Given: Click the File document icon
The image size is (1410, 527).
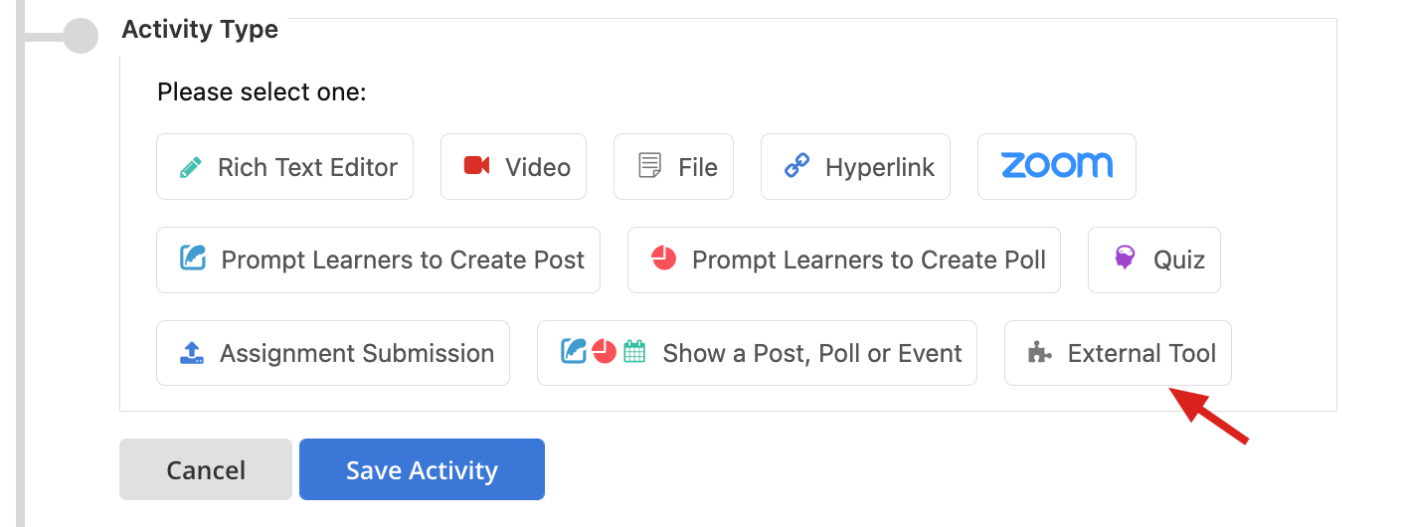Looking at the screenshot, I should (x=650, y=167).
